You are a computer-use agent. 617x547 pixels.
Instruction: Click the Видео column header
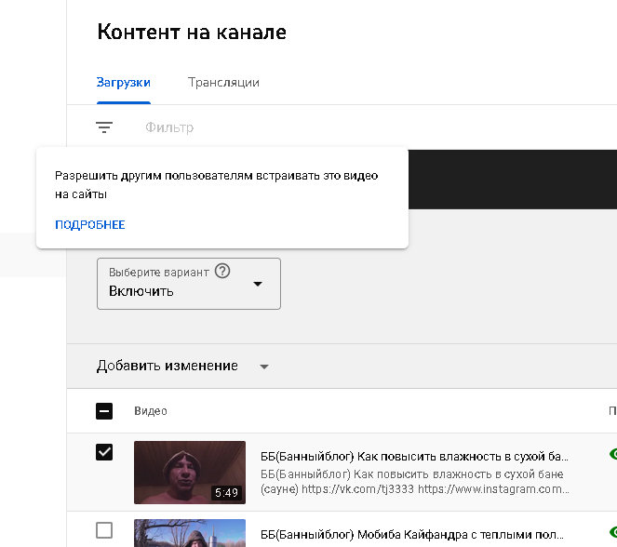coord(151,411)
